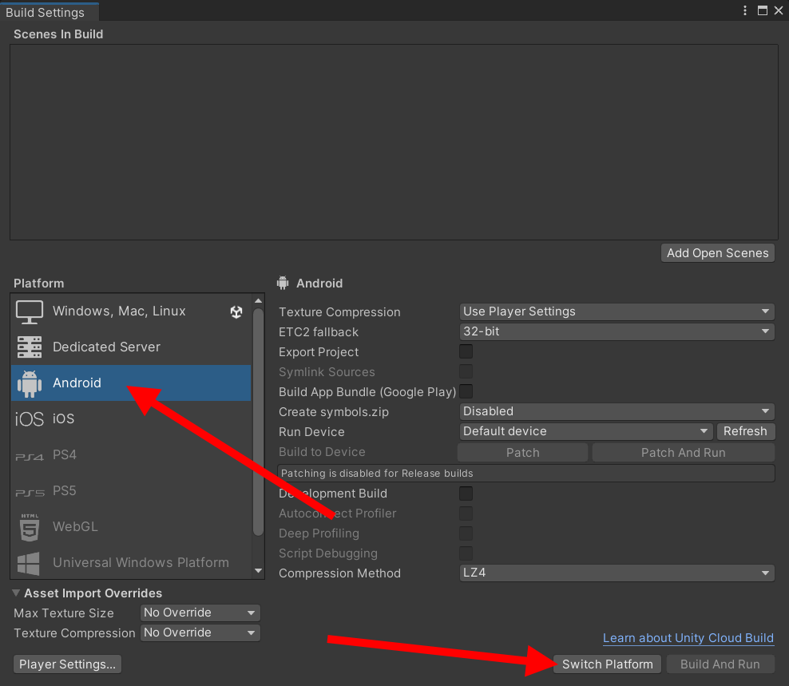
Task: Click Refresh next to Run Device
Action: pyautogui.click(x=745, y=431)
